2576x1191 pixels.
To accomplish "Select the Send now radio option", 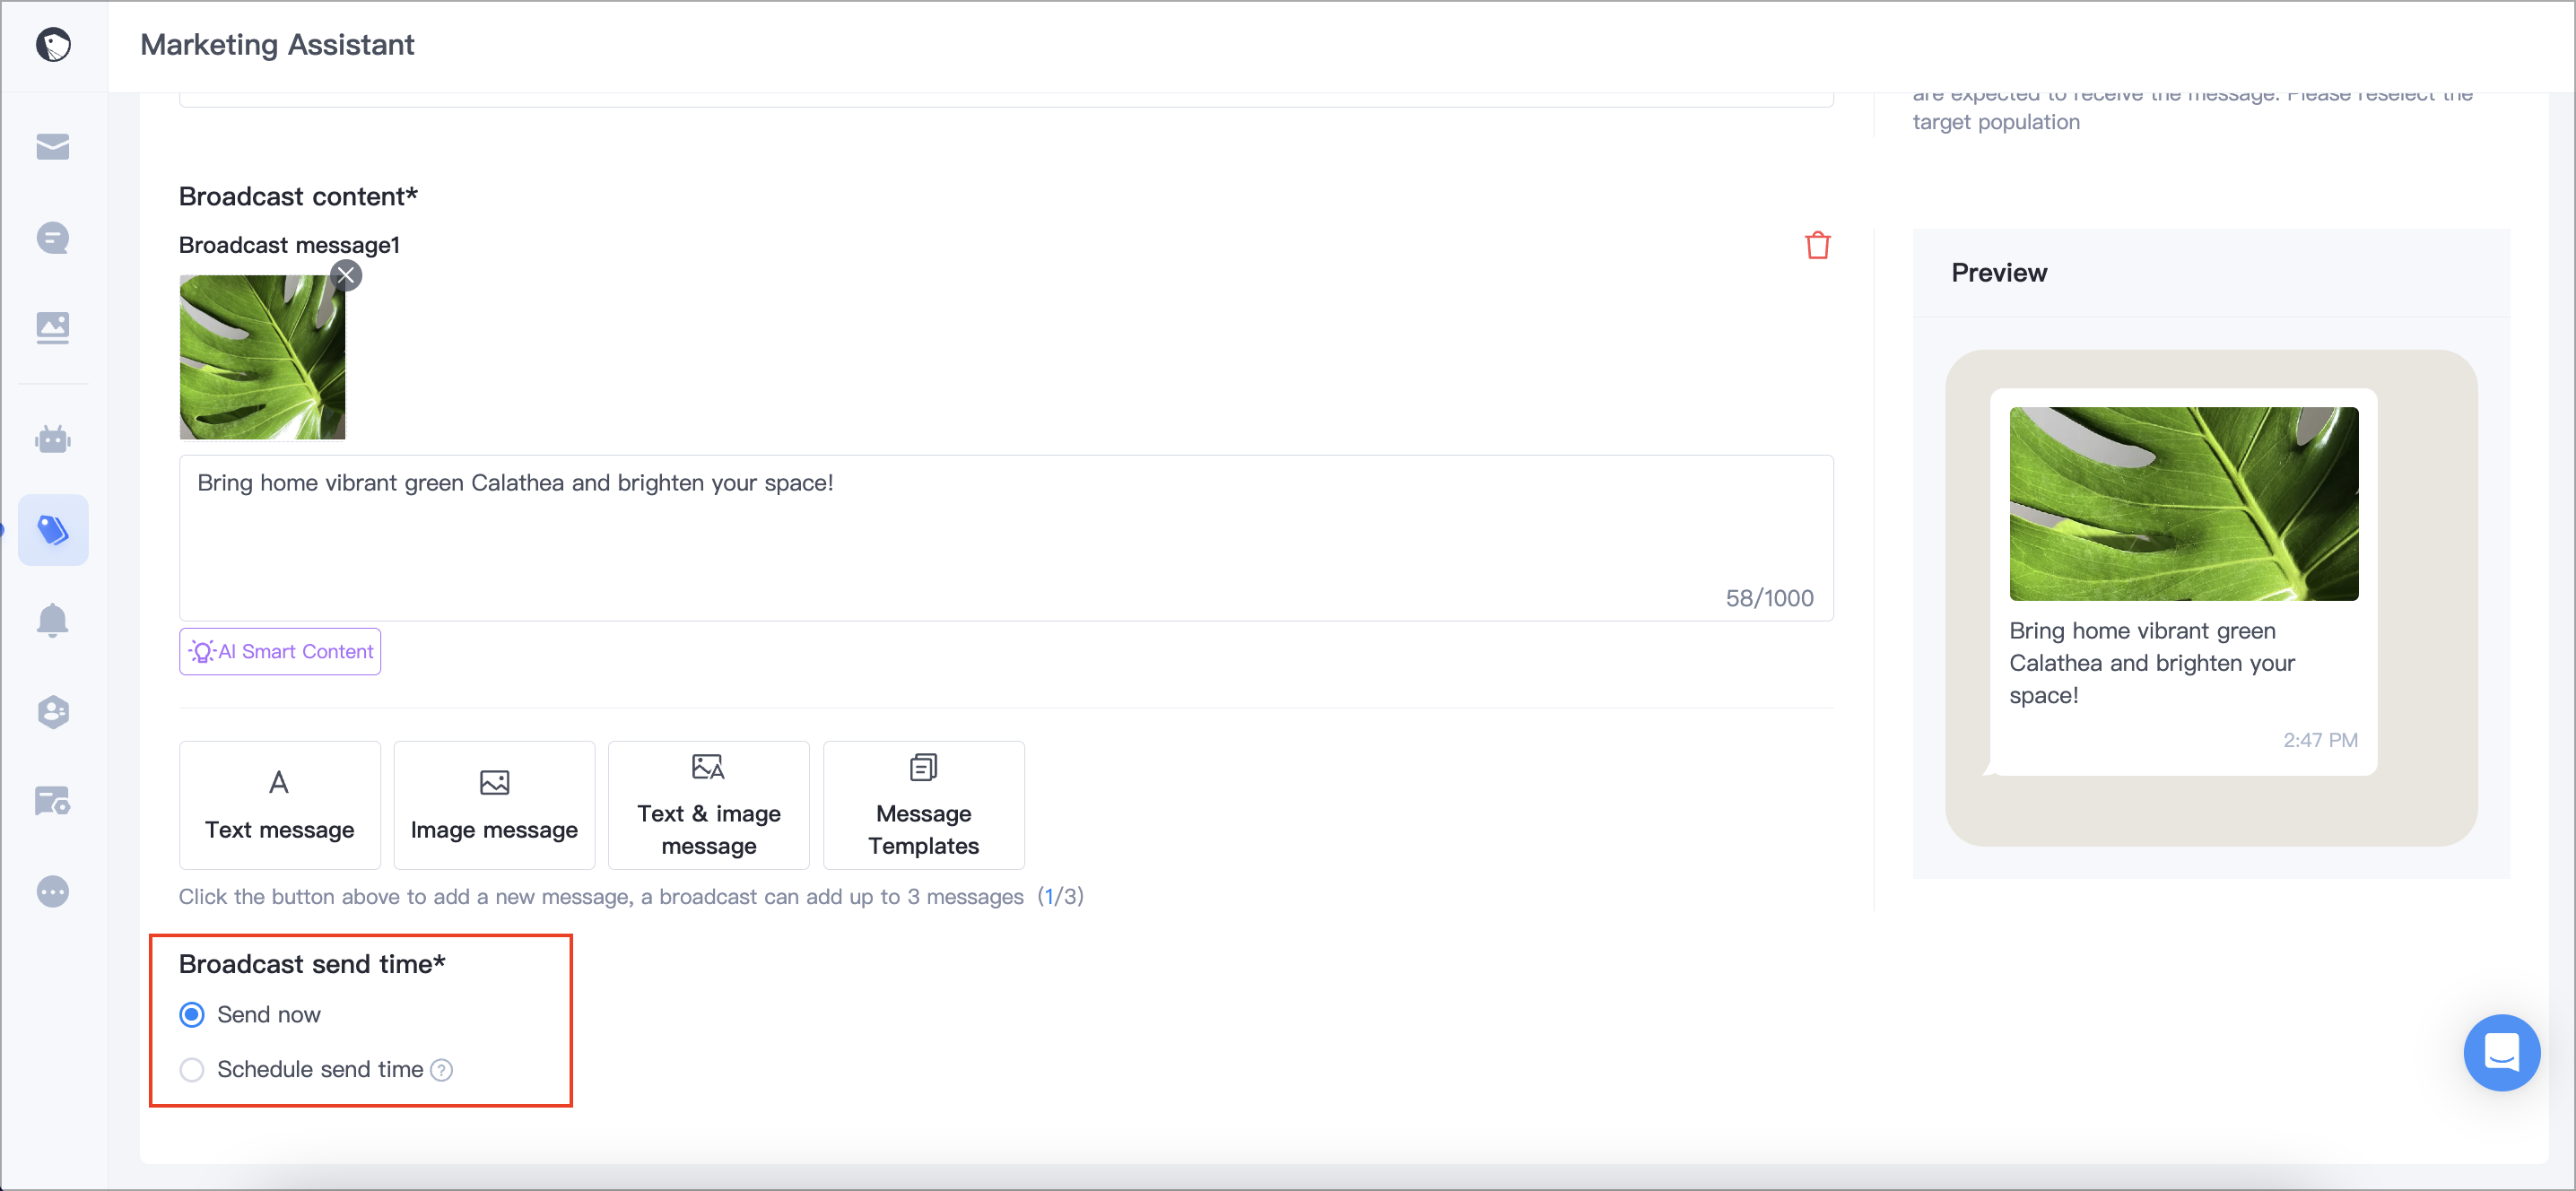I will (x=192, y=1014).
